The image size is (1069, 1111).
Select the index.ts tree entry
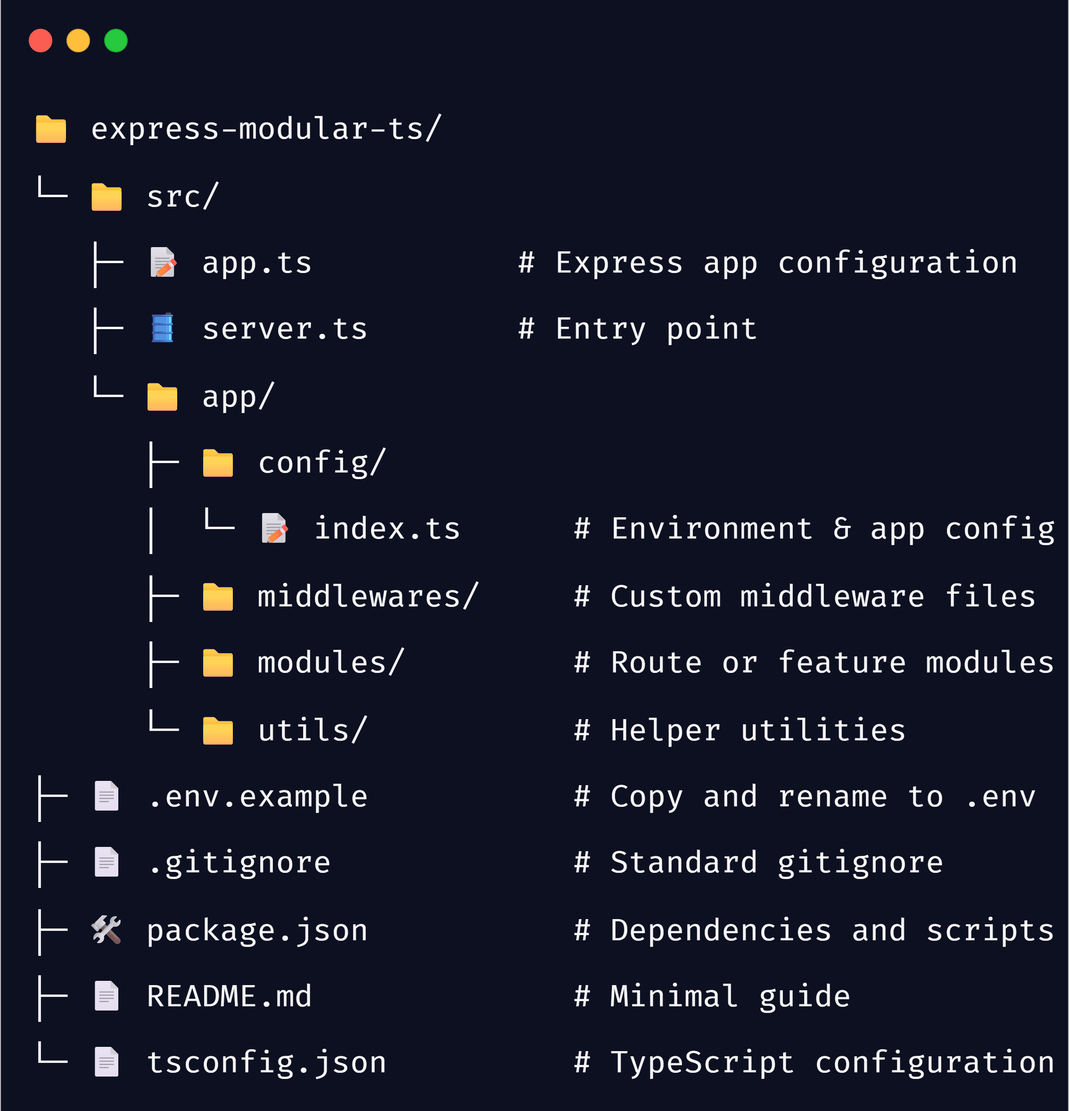tap(387, 528)
